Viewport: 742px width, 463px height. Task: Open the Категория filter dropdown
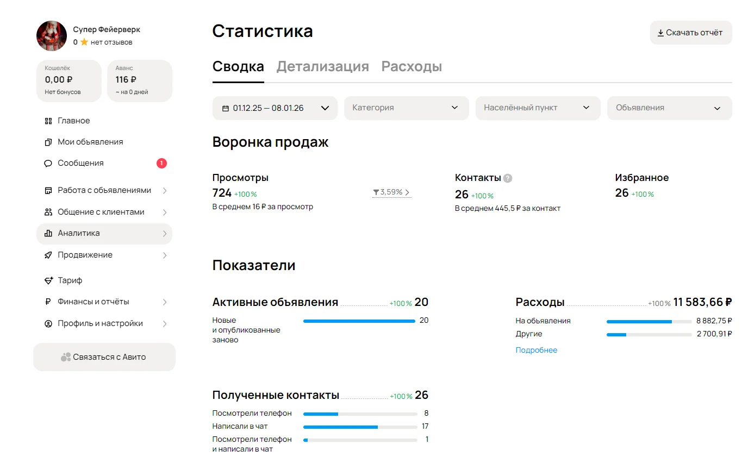[407, 108]
